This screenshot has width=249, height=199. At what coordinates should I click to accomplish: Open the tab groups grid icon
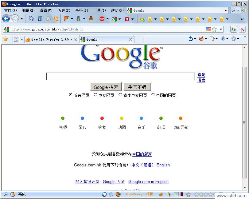point(16,39)
